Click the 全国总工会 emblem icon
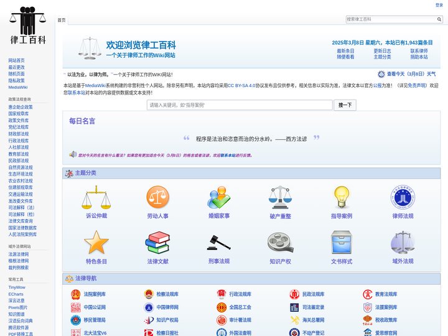This screenshot has width=448, height=336. click(x=222, y=307)
